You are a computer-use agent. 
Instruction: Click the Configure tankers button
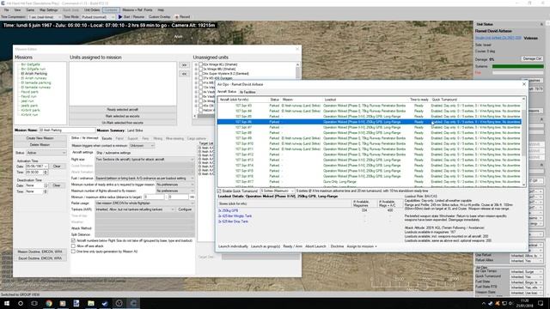186,209
